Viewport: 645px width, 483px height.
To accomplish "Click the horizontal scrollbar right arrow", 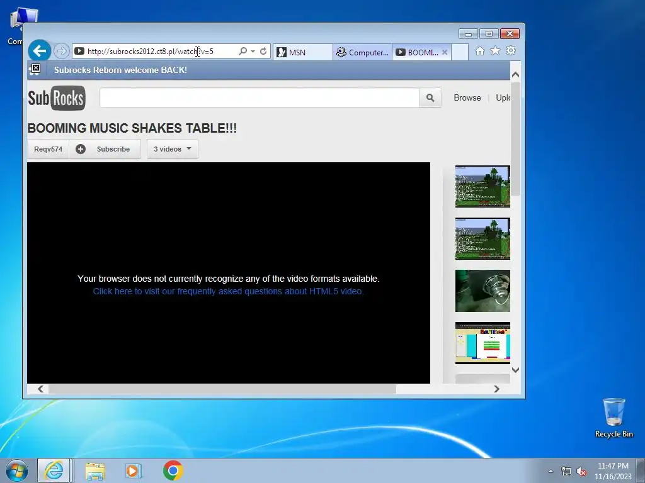I will coord(496,389).
